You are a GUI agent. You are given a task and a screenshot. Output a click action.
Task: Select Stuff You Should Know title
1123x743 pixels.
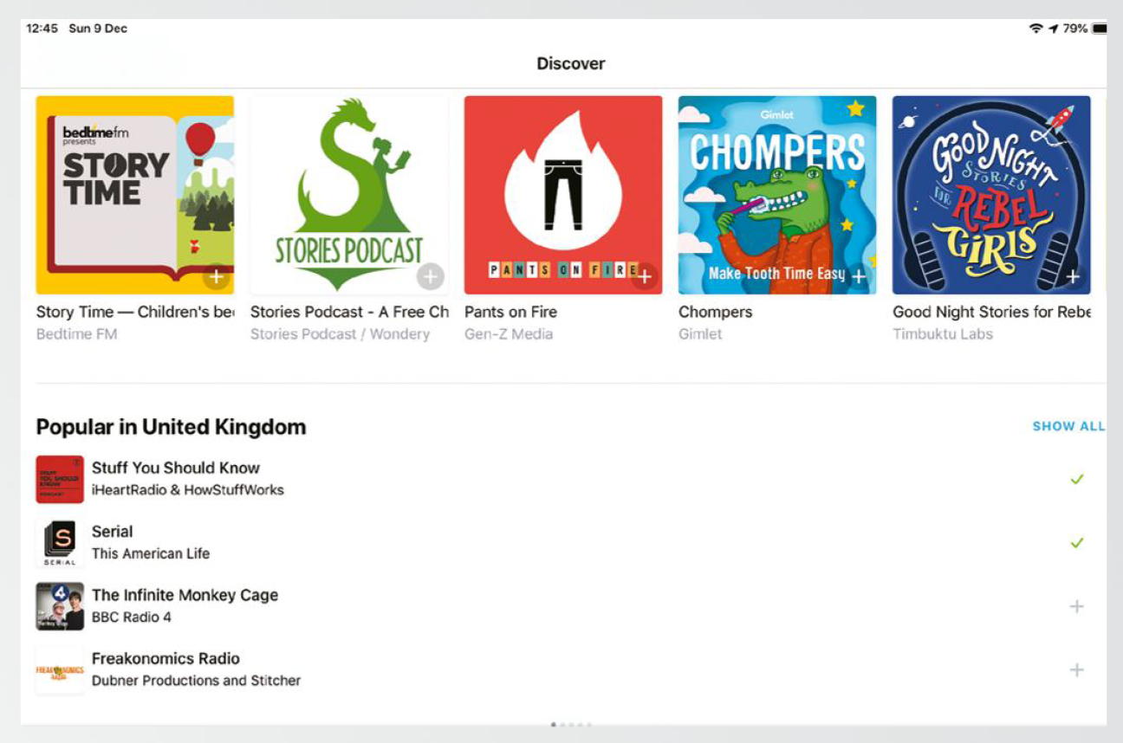pyautogui.click(x=176, y=468)
